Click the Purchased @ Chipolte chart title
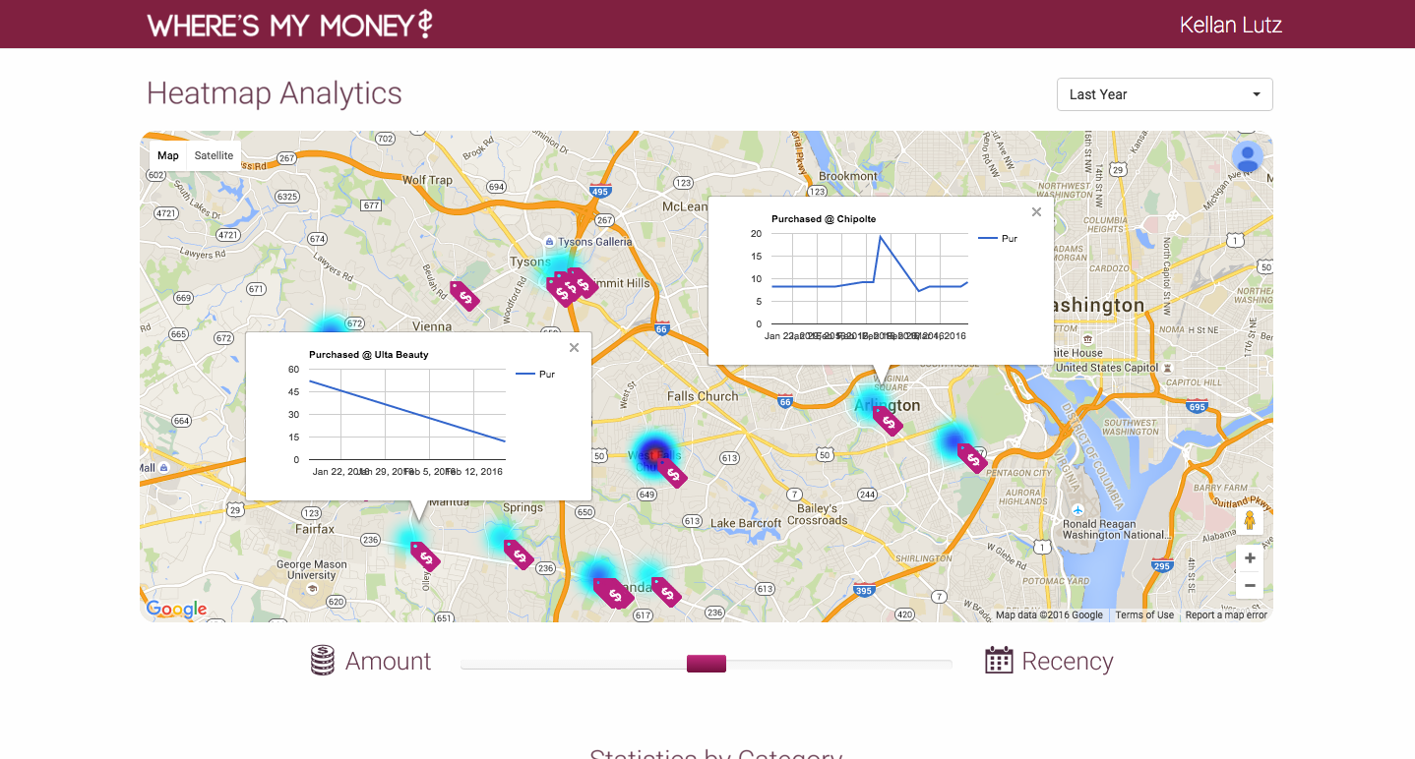Viewport: 1415px width, 759px height. (x=824, y=218)
